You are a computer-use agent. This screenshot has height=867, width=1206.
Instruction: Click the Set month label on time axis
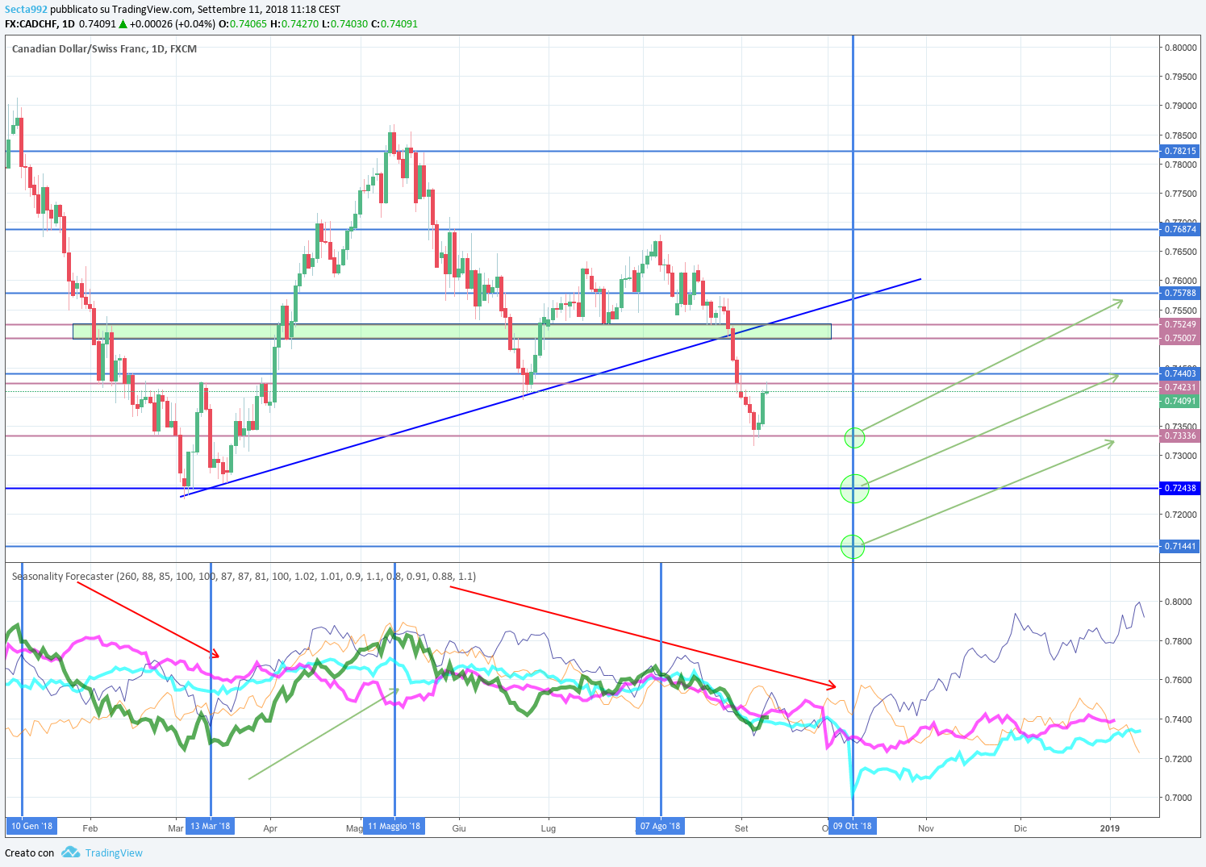[x=741, y=828]
